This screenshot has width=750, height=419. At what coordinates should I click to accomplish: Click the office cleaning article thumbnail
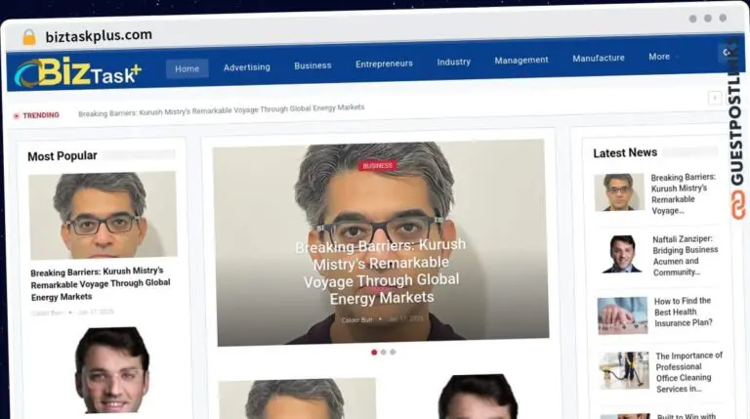pos(623,370)
